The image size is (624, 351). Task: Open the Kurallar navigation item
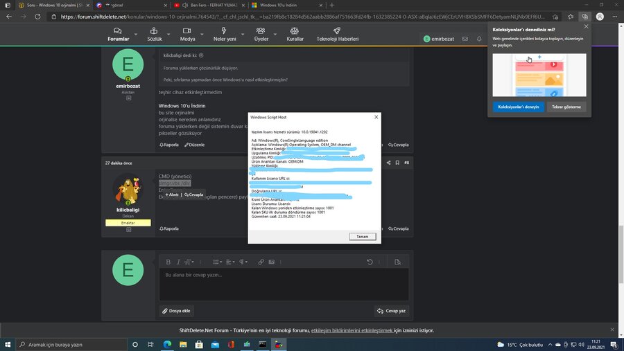click(x=295, y=35)
